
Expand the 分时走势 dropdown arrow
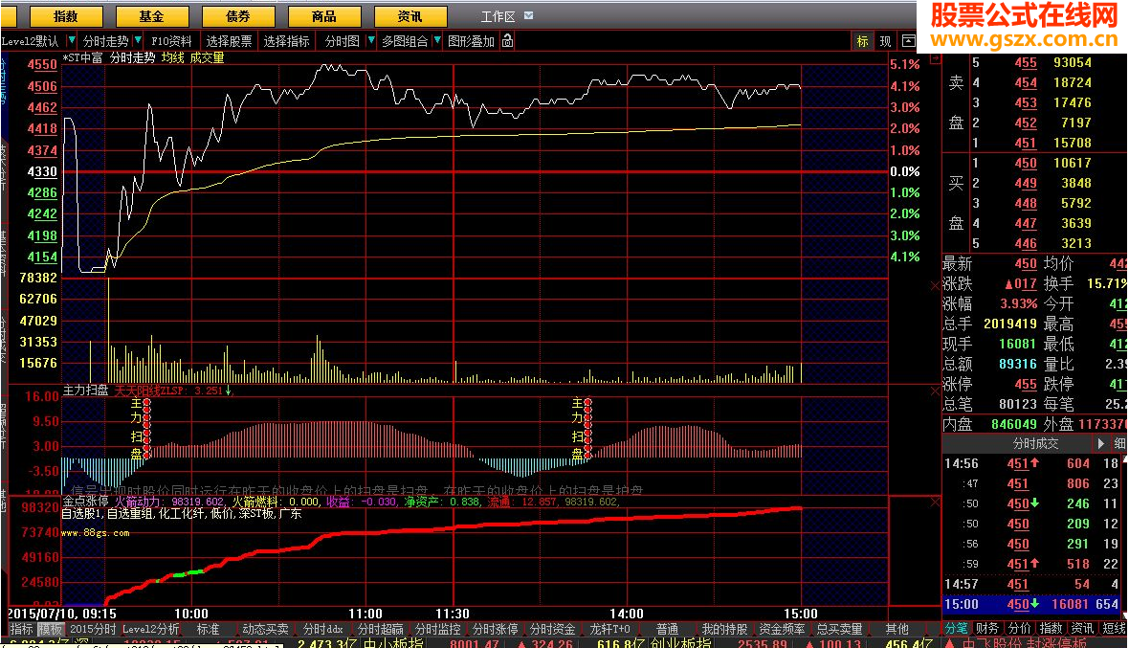[138, 40]
